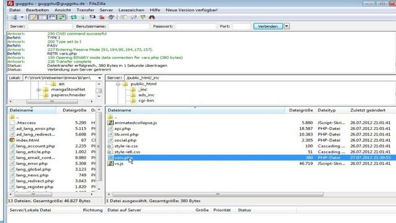Sort server files by Dateityp header
This screenshot has width=396, height=223.
(x=331, y=110)
